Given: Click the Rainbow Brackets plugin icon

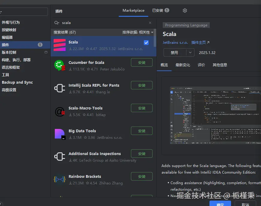Looking at the screenshot, I should 59,179.
